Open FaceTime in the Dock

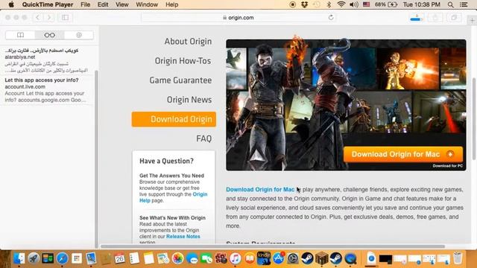coord(206,258)
